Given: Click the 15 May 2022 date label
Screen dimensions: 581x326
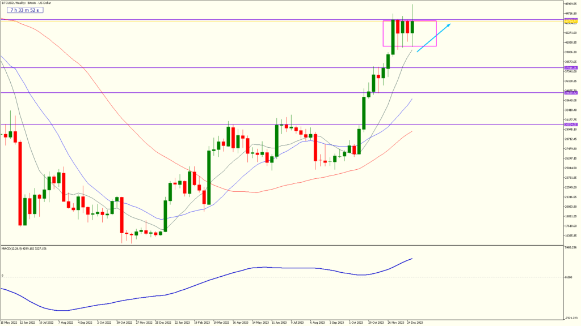Looking at the screenshot, I should pyautogui.click(x=10, y=323).
